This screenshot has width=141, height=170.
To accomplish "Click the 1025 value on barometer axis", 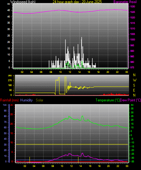I will [x=132, y=12].
